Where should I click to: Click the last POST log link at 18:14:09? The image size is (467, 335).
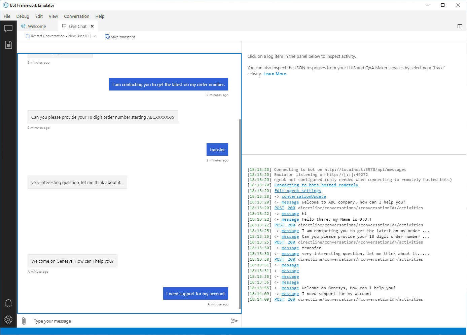tap(279, 299)
